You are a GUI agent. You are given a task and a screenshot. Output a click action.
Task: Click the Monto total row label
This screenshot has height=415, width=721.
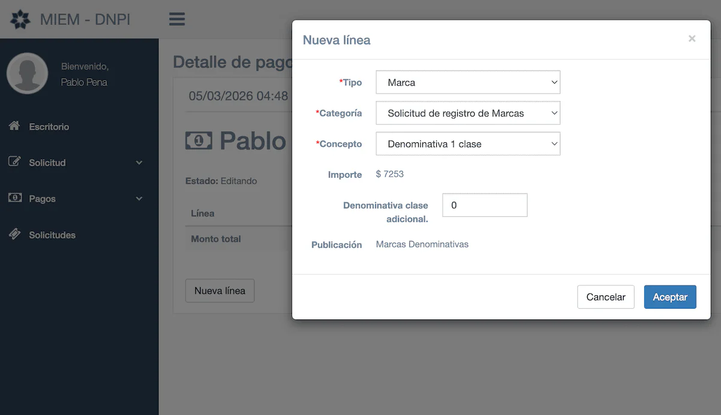click(x=216, y=238)
